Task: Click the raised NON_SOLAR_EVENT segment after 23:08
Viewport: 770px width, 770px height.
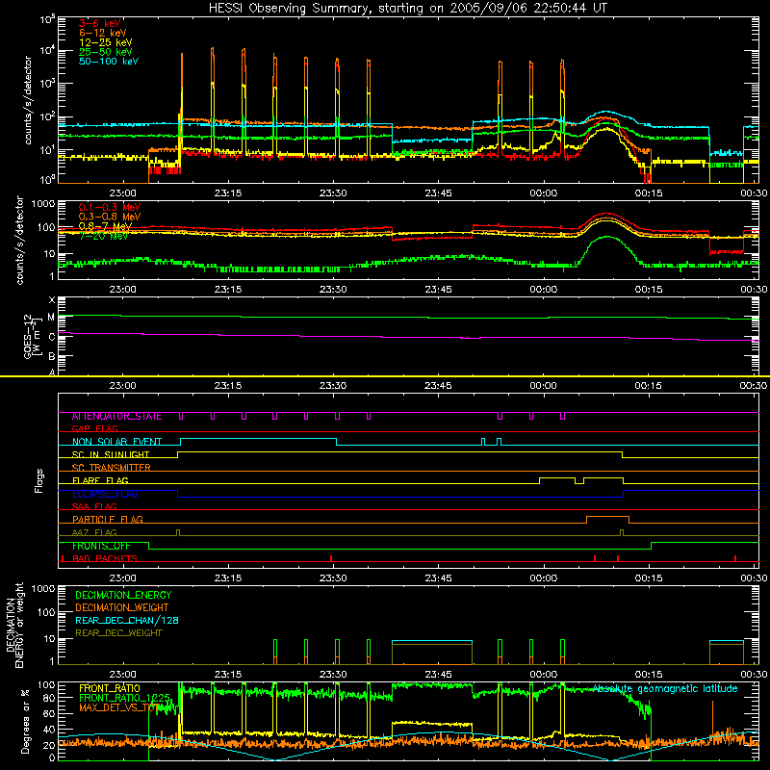Action: [258, 439]
